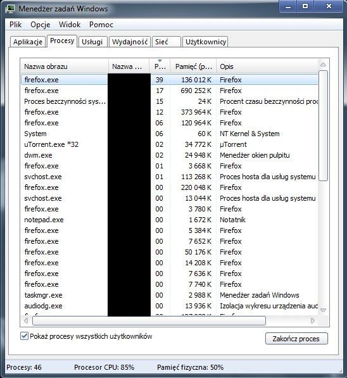The image size is (347, 378).
Task: Click the Izolacja wykresu urządzenia description
Action: (268, 306)
